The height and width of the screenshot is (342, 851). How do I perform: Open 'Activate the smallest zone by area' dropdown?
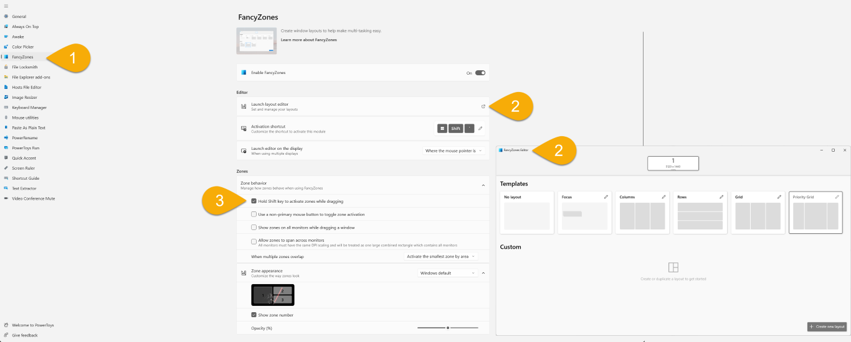coord(441,256)
